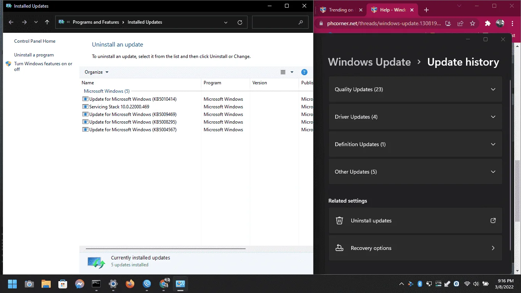The height and width of the screenshot is (293, 521).
Task: Open the browser profile avatar
Action: coord(500,23)
